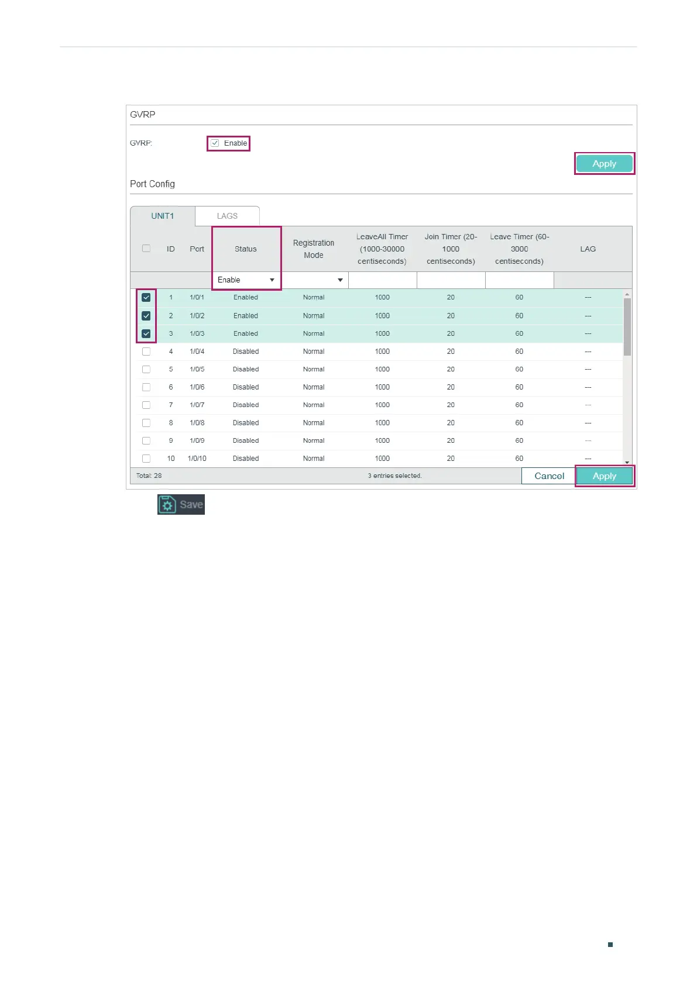Image resolution: width=697 pixels, height=985 pixels.
Task: Click the Save icon below the table
Action: [x=181, y=504]
